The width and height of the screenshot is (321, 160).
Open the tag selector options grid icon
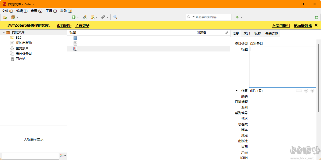62,155
